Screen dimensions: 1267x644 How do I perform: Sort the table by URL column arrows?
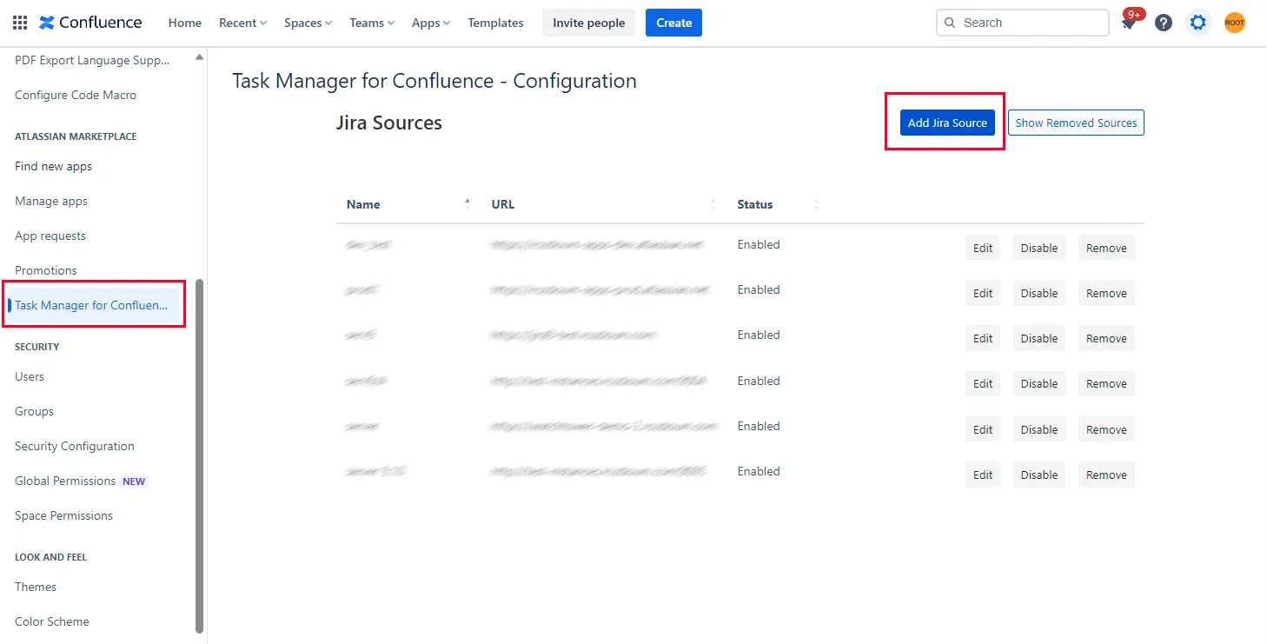coord(713,204)
